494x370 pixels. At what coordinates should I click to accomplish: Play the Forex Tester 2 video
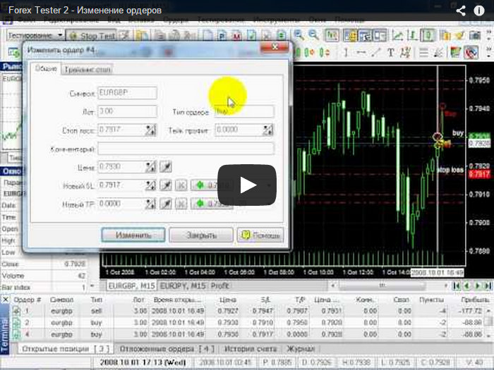pyautogui.click(x=247, y=185)
